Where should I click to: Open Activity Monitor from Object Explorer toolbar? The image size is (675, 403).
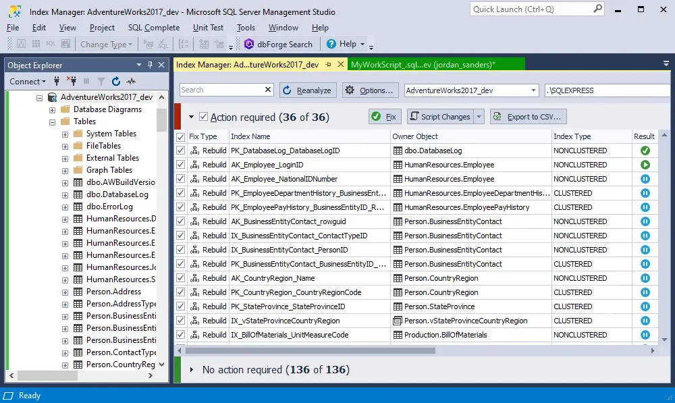(x=131, y=81)
